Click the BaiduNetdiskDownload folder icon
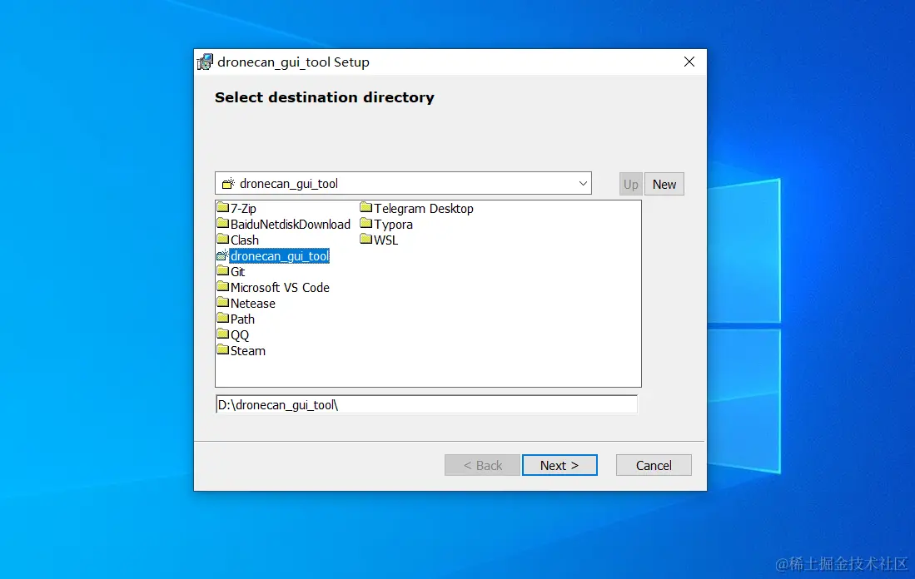Image resolution: width=915 pixels, height=579 pixels. [x=222, y=223]
